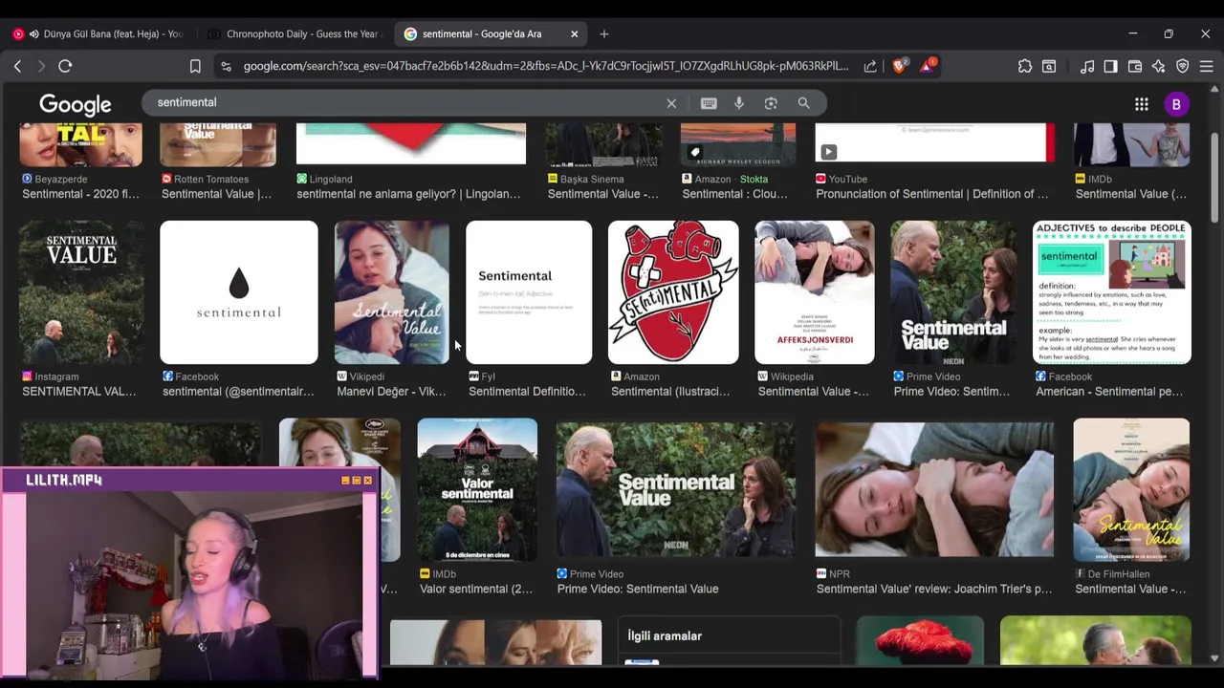This screenshot has width=1224, height=688.
Task: Switch to the Dünya Gül Bana YouTube tab
Action: pyautogui.click(x=99, y=33)
